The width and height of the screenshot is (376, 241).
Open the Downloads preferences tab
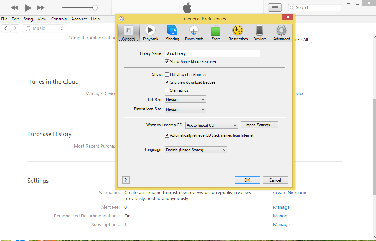click(x=194, y=33)
